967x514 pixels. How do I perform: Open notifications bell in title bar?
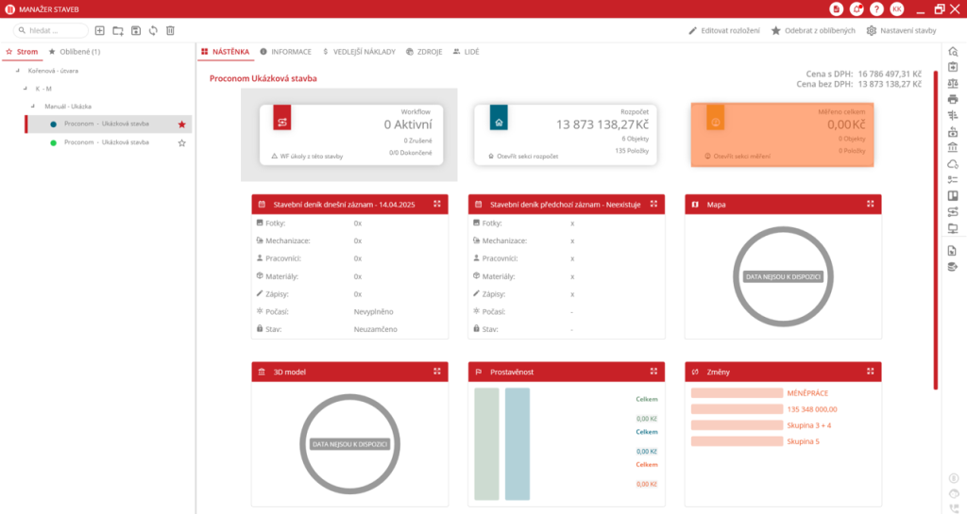click(857, 8)
